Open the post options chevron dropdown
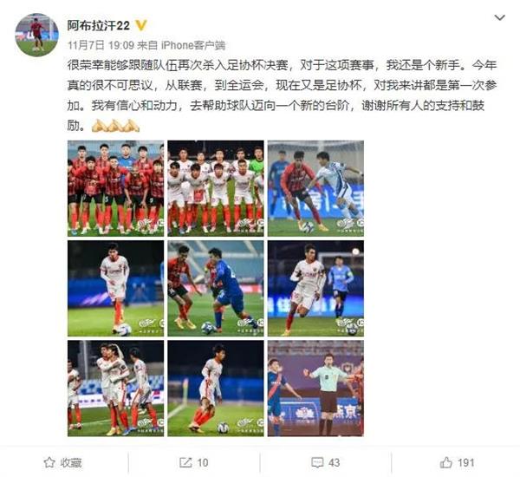The width and height of the screenshot is (520, 477). coord(499,17)
